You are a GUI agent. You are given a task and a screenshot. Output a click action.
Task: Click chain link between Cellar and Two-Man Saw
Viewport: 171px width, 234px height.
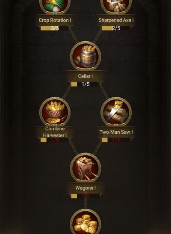104,91
